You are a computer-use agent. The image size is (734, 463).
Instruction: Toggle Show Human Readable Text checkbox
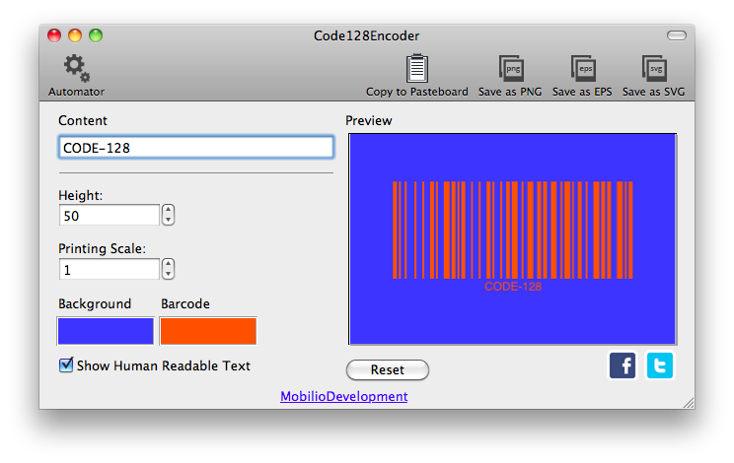(x=66, y=365)
